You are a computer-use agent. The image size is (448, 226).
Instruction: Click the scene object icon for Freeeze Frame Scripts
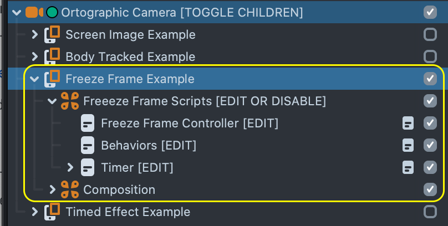(69, 101)
